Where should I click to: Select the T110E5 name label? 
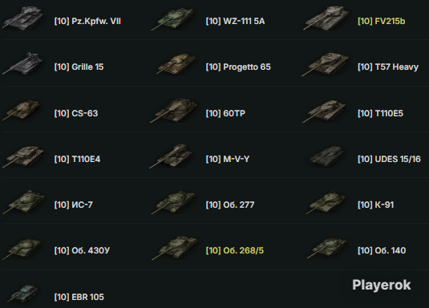[x=380, y=113]
